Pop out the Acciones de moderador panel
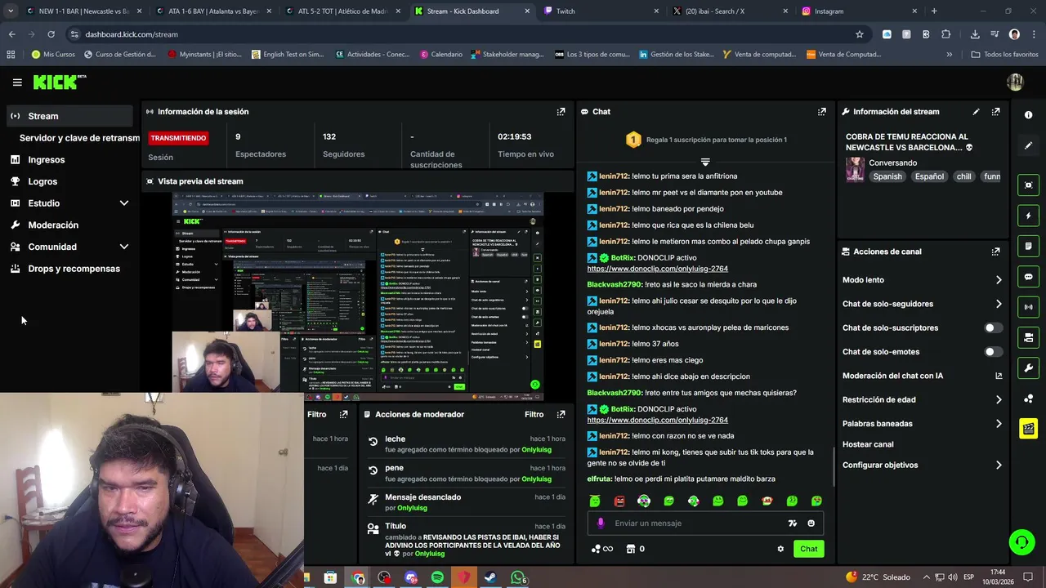Viewport: 1046px width, 588px height. 561,414
